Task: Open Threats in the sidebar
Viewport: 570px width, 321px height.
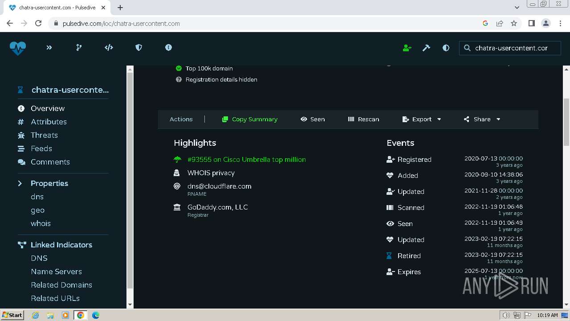Action: pyautogui.click(x=44, y=135)
